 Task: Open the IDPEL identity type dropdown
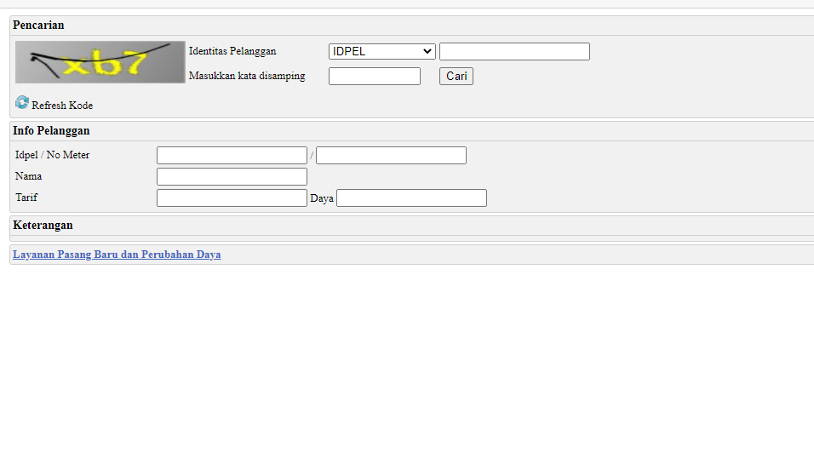coord(382,51)
